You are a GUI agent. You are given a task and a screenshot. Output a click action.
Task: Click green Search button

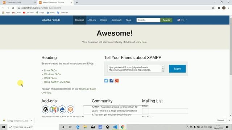click(166, 20)
